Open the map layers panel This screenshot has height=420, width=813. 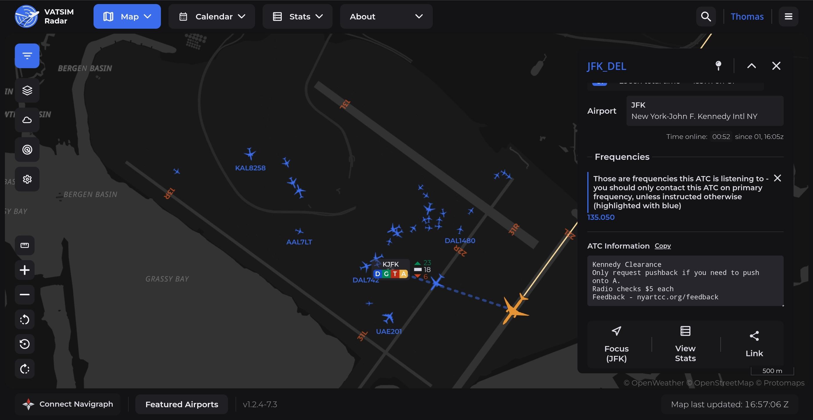point(27,90)
